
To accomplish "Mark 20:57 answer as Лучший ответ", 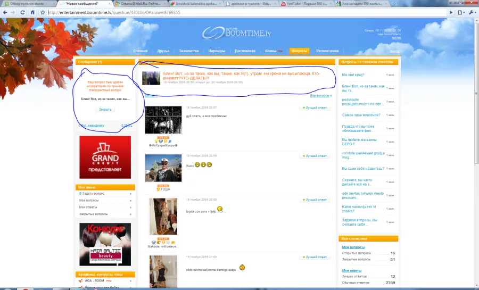I will (x=315, y=108).
